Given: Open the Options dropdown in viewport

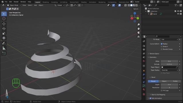Looking at the screenshot, I should pyautogui.click(x=137, y=9).
